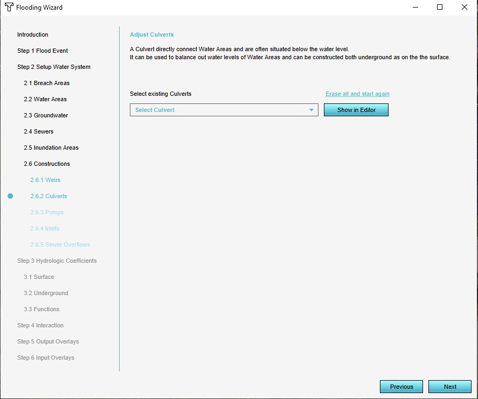Screen dimensions: 478x399
Task: Switch to 2.6.1 Weirs
Action: (45, 180)
